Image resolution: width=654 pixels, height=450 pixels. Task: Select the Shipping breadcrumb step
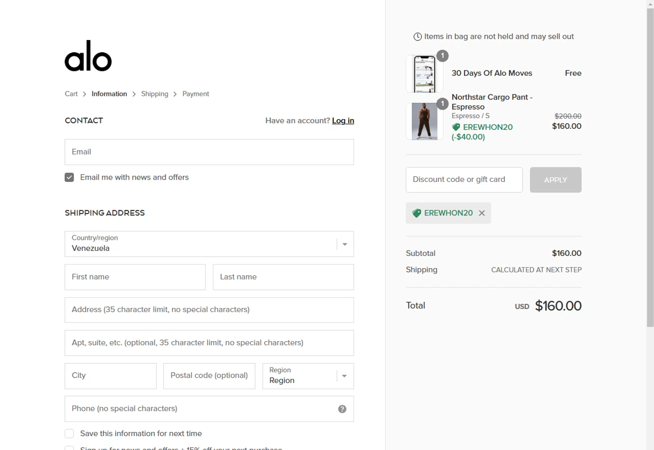pos(154,94)
